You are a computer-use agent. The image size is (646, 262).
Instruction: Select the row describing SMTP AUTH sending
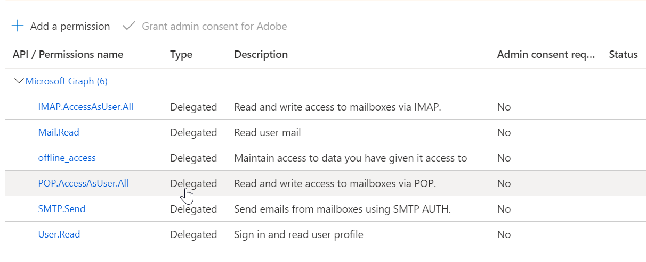tap(342, 209)
